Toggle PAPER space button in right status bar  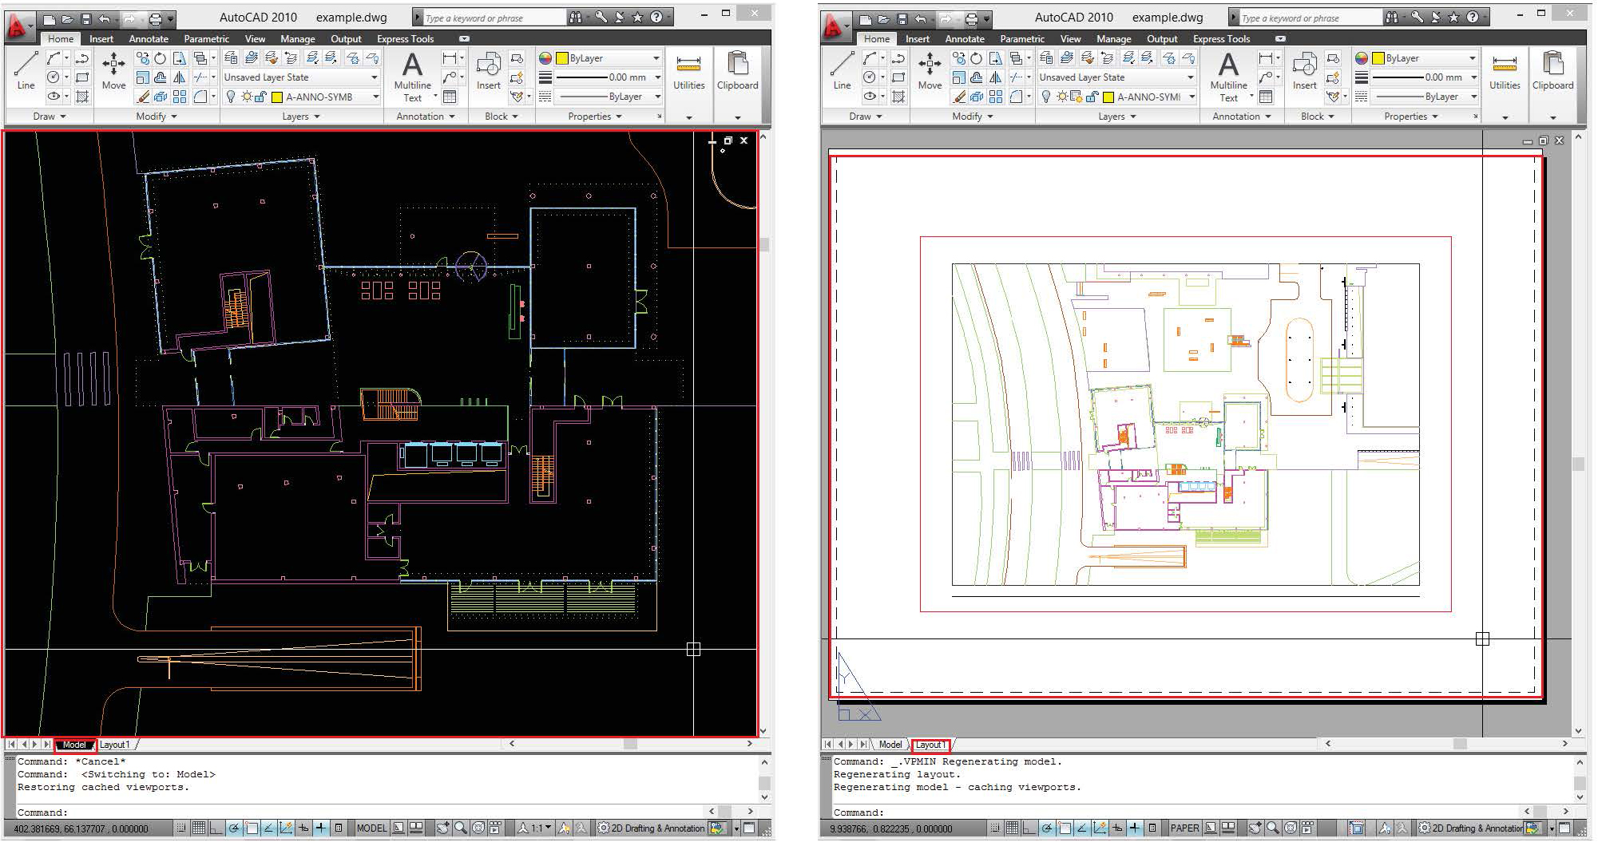(x=1184, y=828)
